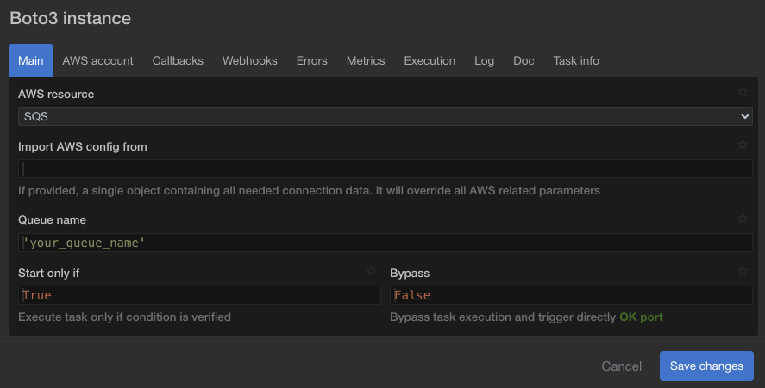Focus the Import AWS config from input
The height and width of the screenshot is (388, 765).
click(386, 169)
